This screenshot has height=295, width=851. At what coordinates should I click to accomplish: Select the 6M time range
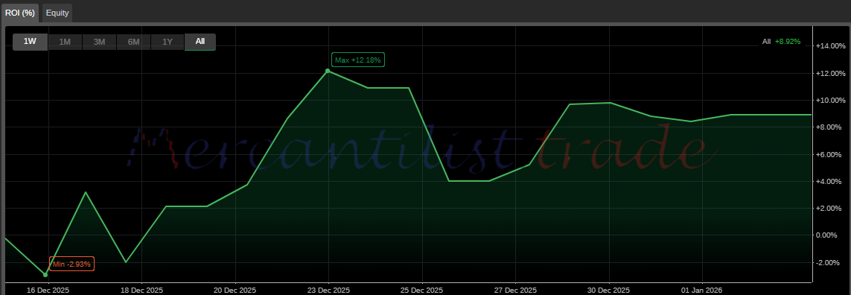133,41
